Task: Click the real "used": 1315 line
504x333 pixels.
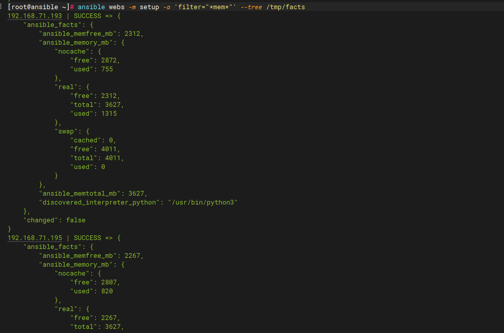Action: click(x=93, y=114)
